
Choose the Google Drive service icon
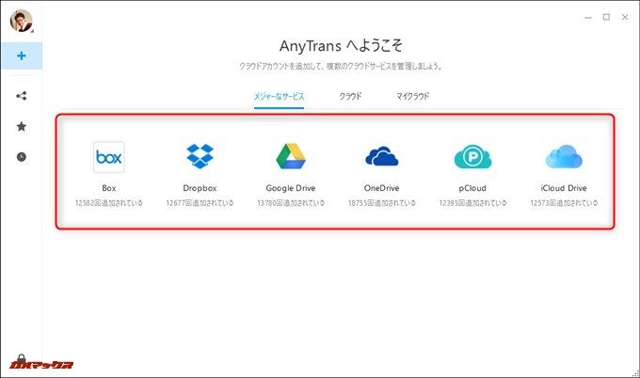[291, 156]
